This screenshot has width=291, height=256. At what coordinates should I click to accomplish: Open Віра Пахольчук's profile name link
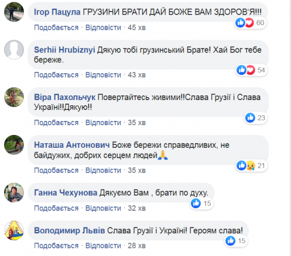click(x=65, y=97)
